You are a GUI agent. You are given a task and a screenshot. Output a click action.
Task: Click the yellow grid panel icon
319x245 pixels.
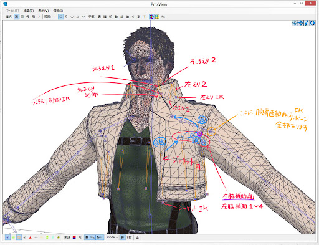pos(157,17)
